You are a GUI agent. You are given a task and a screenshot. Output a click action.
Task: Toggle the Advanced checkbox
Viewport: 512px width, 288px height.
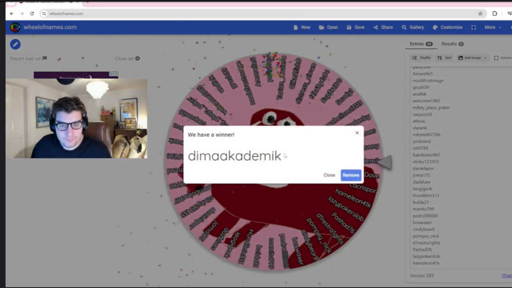496,58
